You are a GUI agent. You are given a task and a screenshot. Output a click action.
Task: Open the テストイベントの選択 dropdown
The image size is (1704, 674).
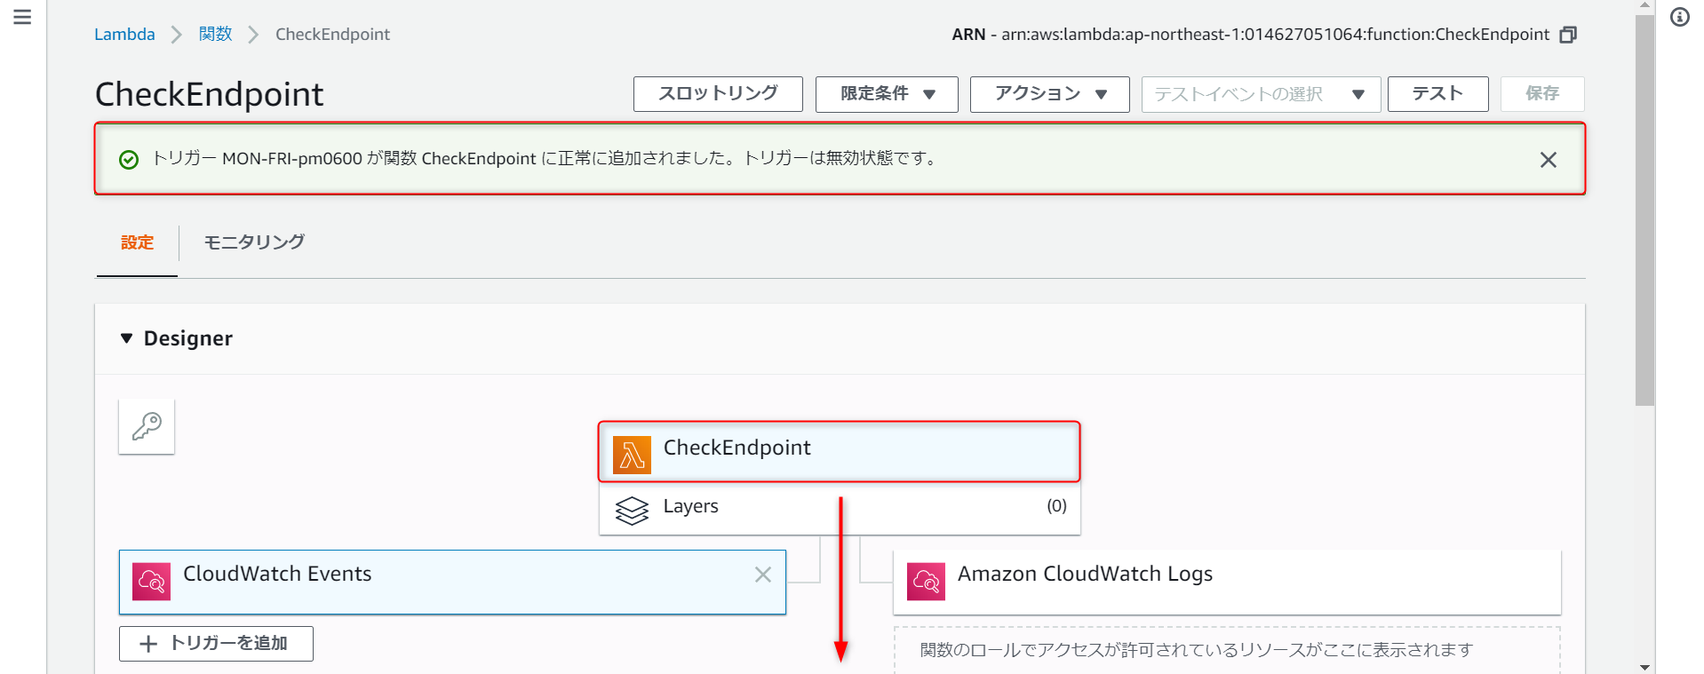[1261, 94]
